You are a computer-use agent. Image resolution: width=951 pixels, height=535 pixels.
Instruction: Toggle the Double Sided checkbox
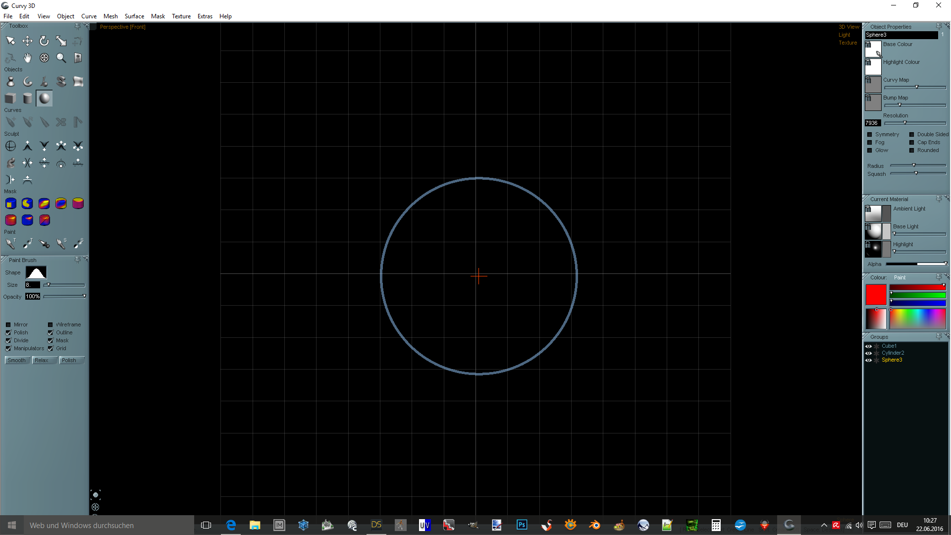(911, 135)
